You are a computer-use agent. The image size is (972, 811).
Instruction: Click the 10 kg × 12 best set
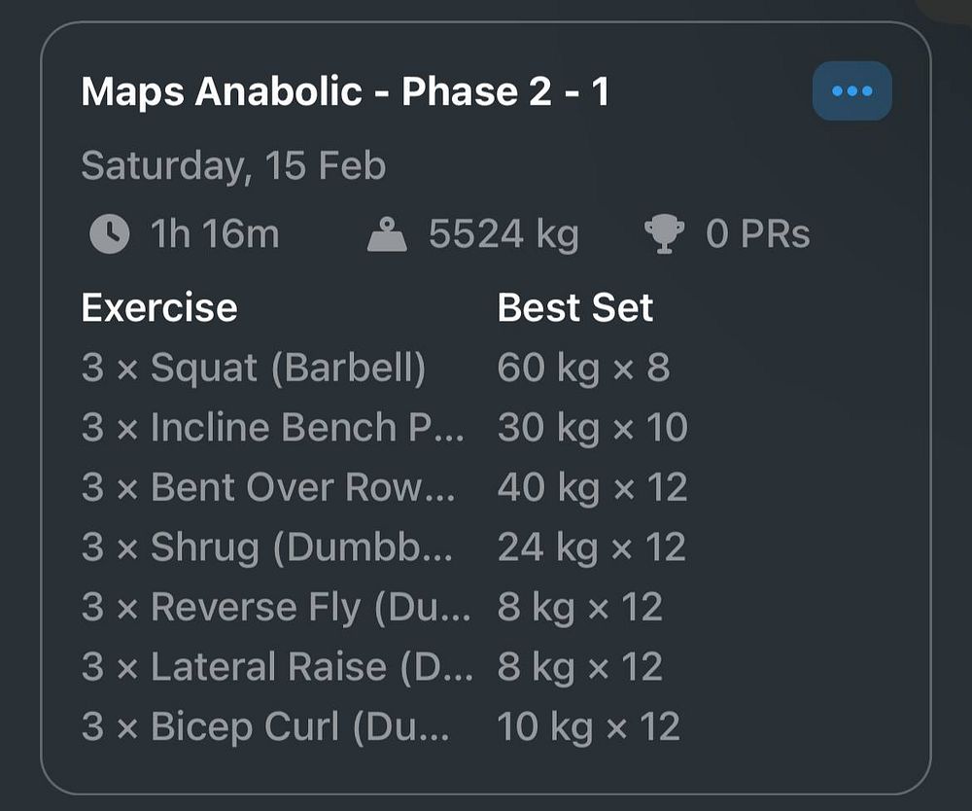coord(588,726)
